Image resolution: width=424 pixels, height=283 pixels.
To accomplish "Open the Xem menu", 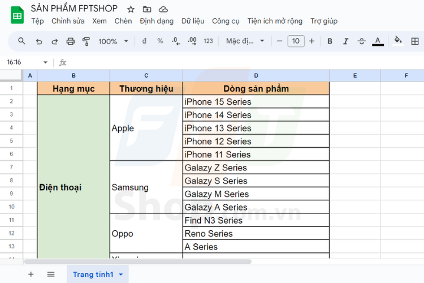I will (99, 21).
